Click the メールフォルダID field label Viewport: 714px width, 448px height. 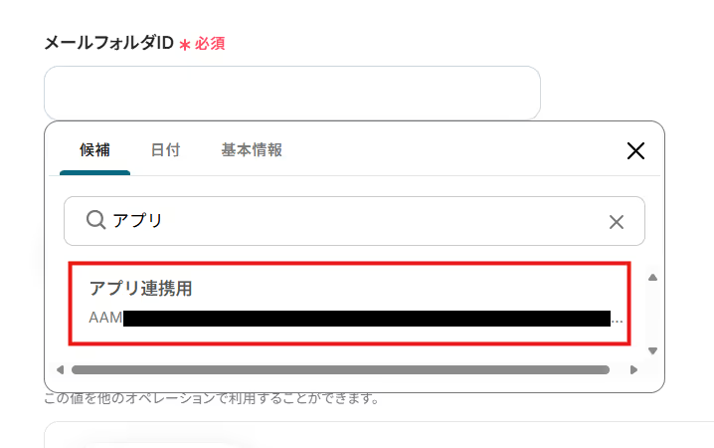click(109, 43)
